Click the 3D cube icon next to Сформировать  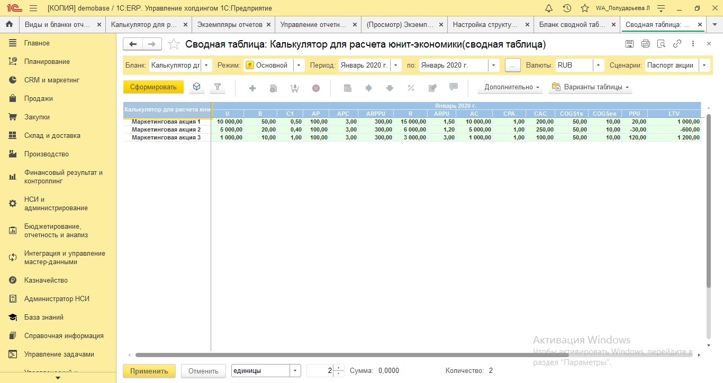(x=196, y=87)
